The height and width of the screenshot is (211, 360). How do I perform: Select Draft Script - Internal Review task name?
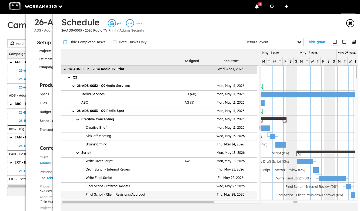point(108,170)
